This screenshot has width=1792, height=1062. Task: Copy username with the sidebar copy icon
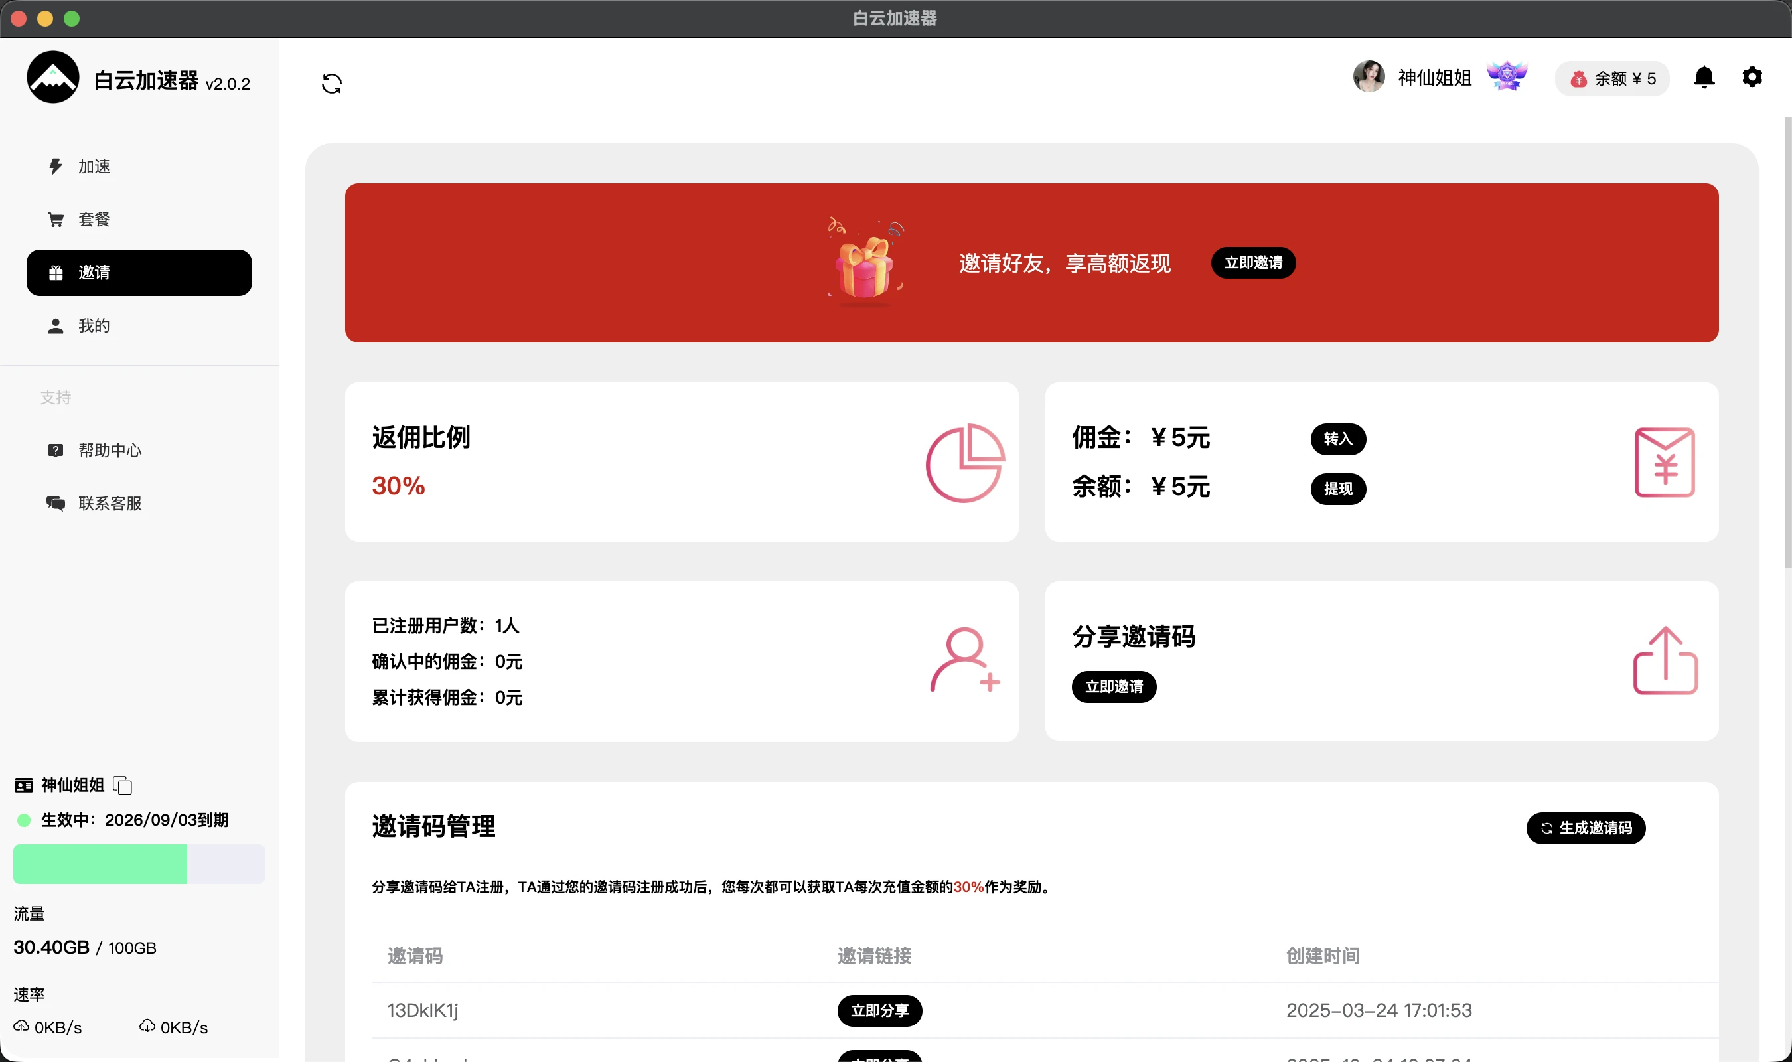[x=122, y=785]
